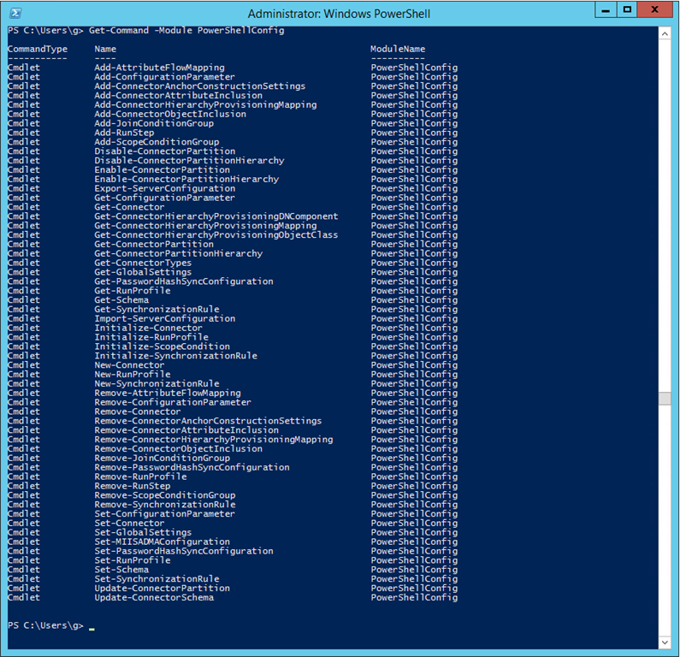Click 'Get-SynchronizationRule' cmdlet name
The width and height of the screenshot is (680, 657).
click(x=157, y=310)
